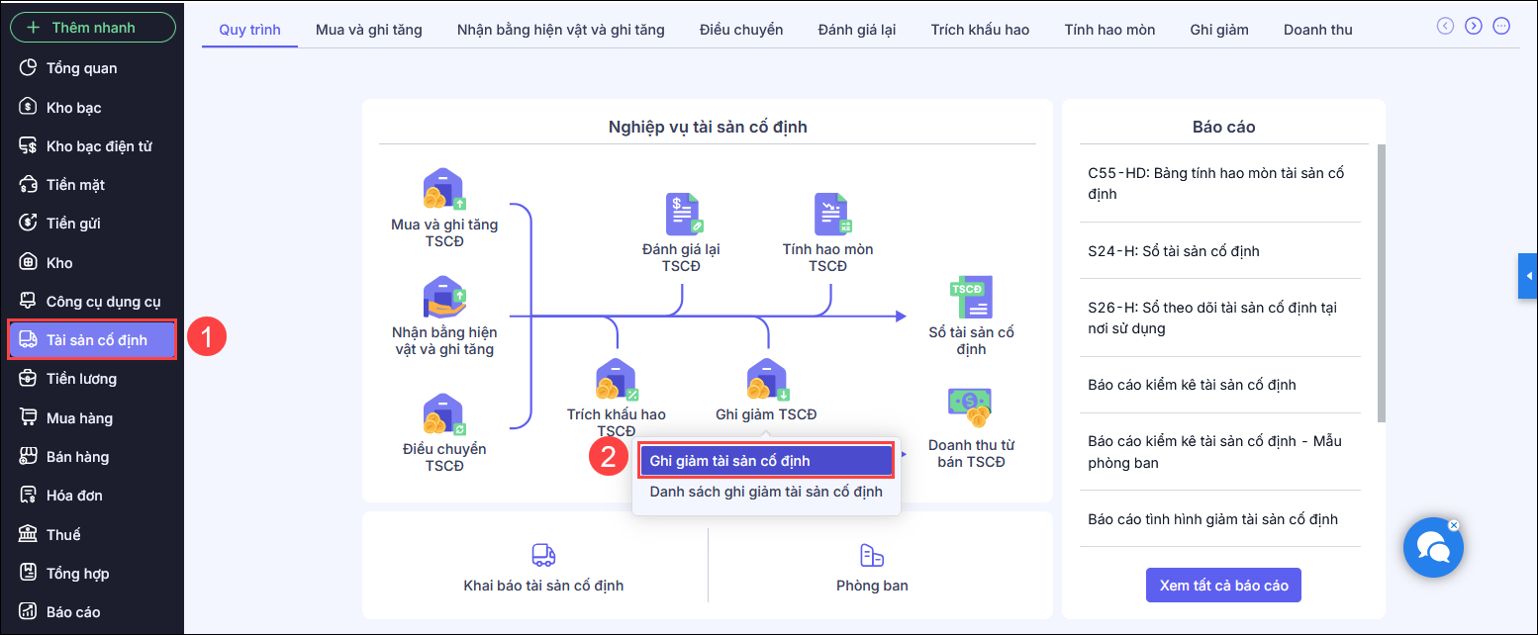Open the Công cụ dụng cụ icon
Image resolution: width=1538 pixels, height=635 pixels.
point(28,301)
